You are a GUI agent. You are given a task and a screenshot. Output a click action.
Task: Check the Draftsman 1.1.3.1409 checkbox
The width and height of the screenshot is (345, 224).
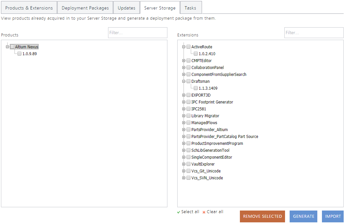pyautogui.click(x=196, y=88)
